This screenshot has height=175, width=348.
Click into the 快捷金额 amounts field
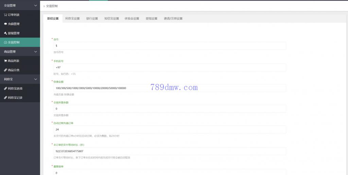tap(169, 88)
